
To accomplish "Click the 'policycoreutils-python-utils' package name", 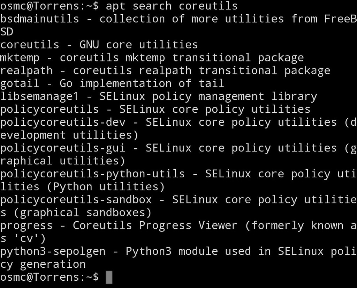I will (92, 174).
